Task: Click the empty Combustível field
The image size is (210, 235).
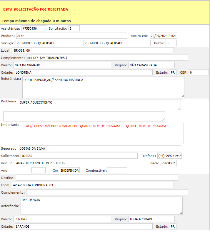Action: click(117, 170)
